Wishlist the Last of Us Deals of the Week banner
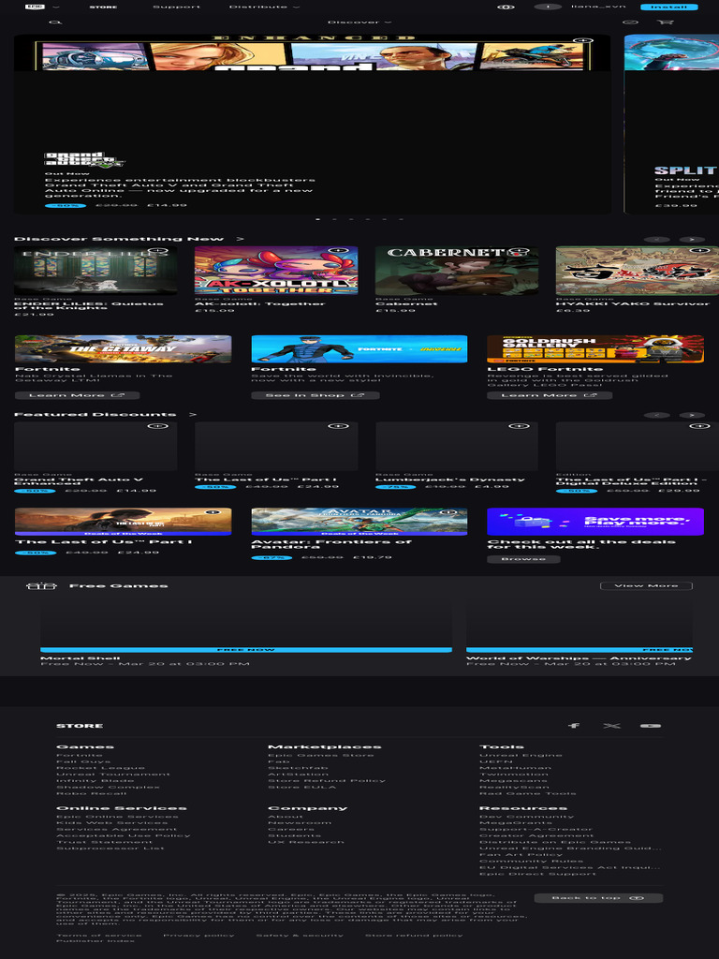Image resolution: width=719 pixels, height=959 pixels. 213,512
